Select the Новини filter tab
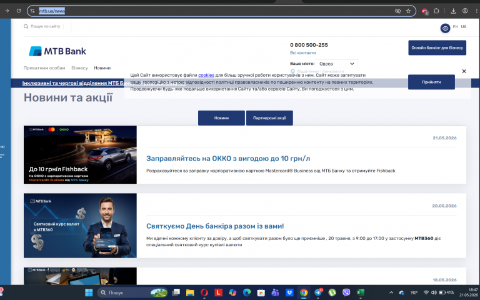480x300 pixels. [221, 118]
